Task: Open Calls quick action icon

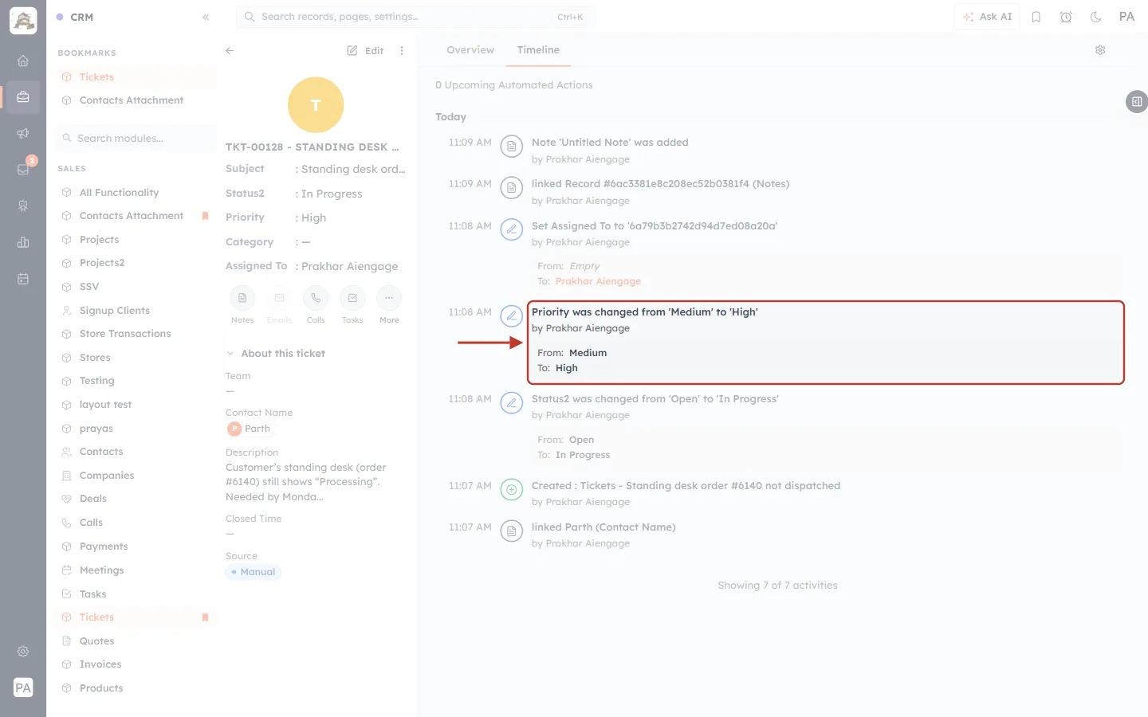Action: click(316, 298)
